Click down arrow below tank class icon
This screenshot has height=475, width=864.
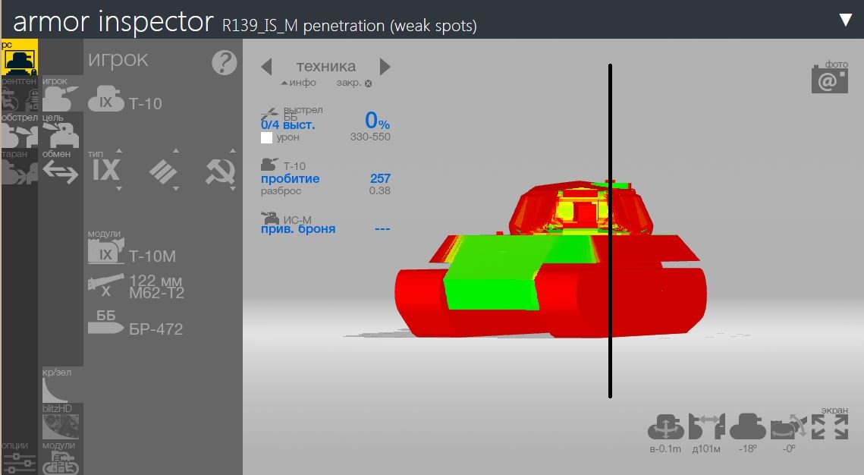176,189
